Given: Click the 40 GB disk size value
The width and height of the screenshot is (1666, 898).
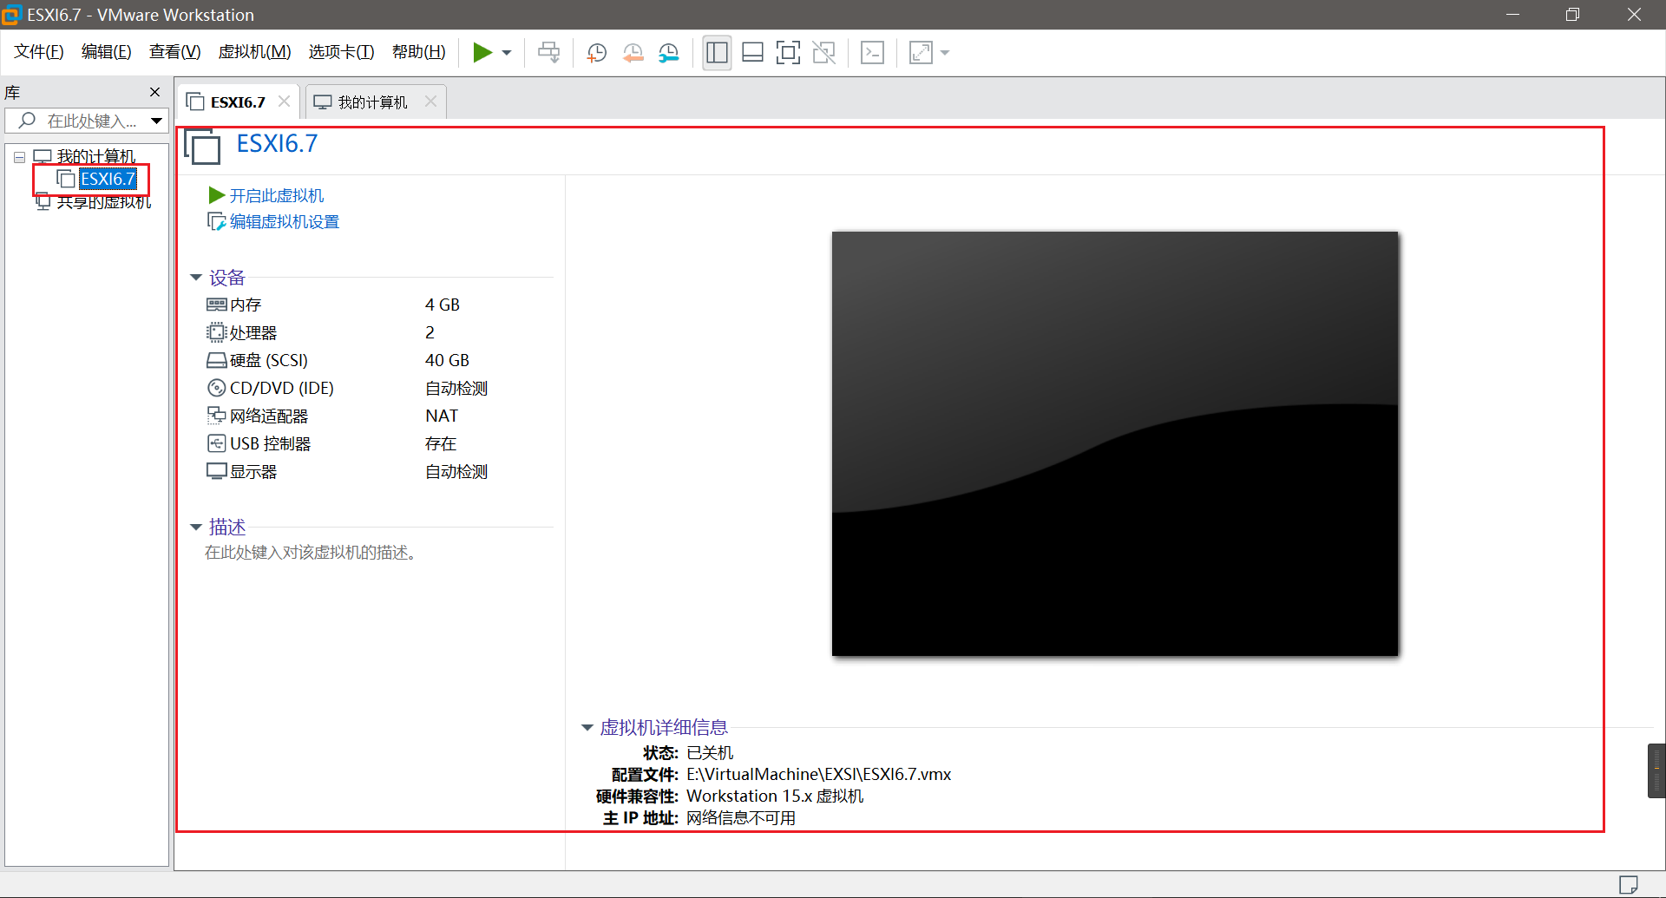Looking at the screenshot, I should pyautogui.click(x=447, y=360).
